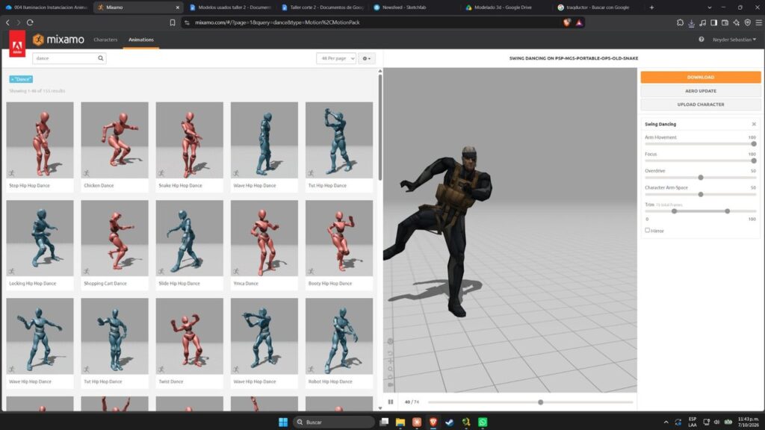Open the Windows Start menu
The width and height of the screenshot is (765, 430).
[x=283, y=423]
